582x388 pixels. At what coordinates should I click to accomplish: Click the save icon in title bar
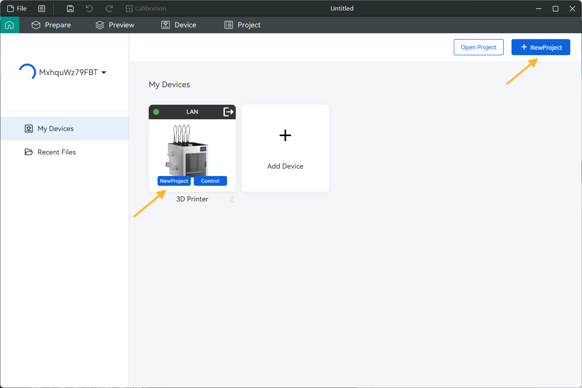click(x=70, y=9)
